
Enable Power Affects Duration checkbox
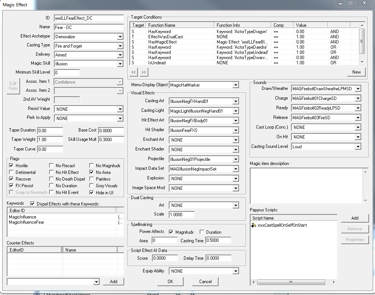tap(202, 232)
